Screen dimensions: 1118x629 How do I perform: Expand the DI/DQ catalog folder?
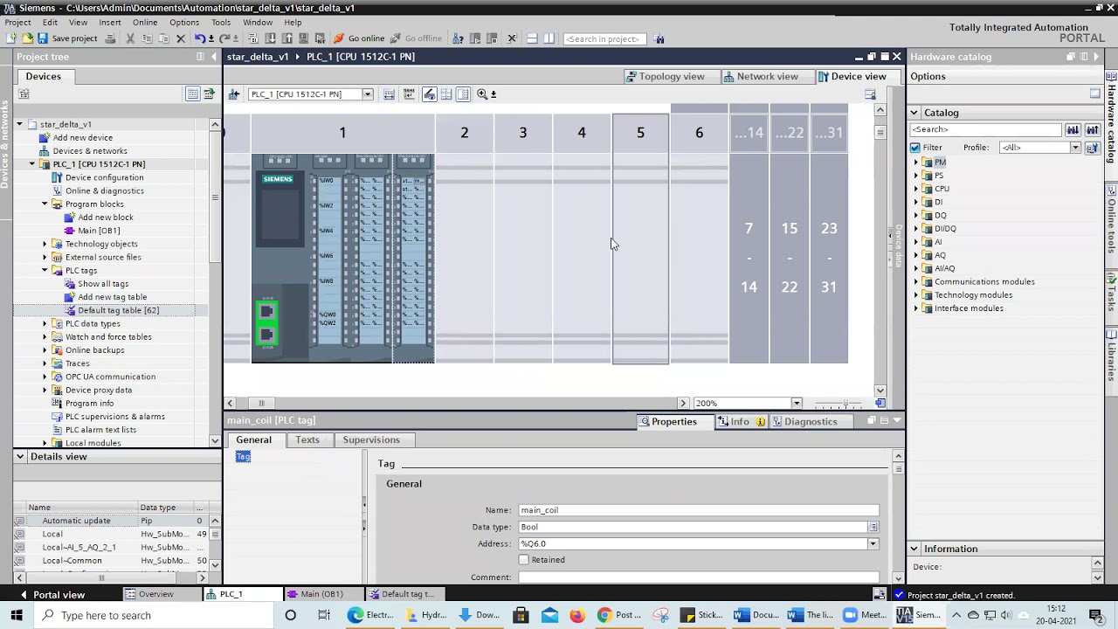pos(917,229)
